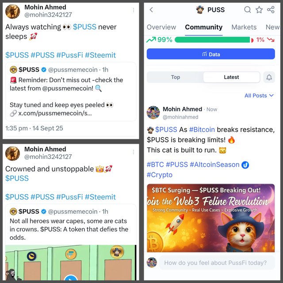Open the #Steemit hashtag in first tweet
Image resolution: width=283 pixels, height=283 pixels.
100,55
